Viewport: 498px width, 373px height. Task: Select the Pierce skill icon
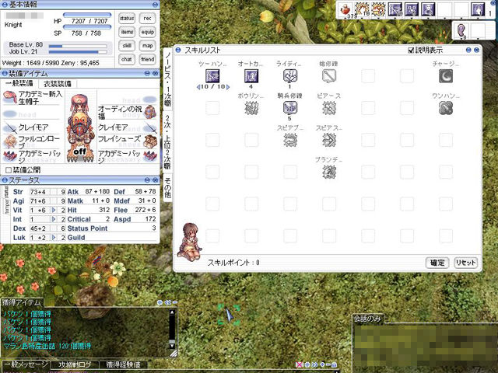[328, 109]
